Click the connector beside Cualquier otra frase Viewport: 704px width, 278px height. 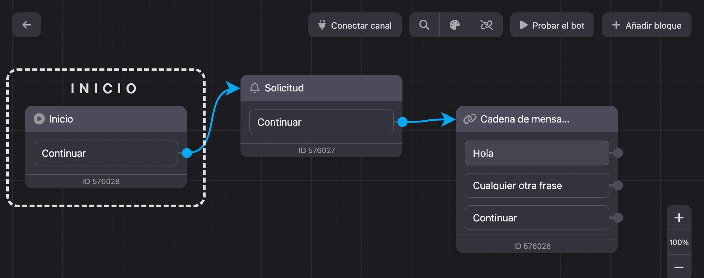pos(618,185)
